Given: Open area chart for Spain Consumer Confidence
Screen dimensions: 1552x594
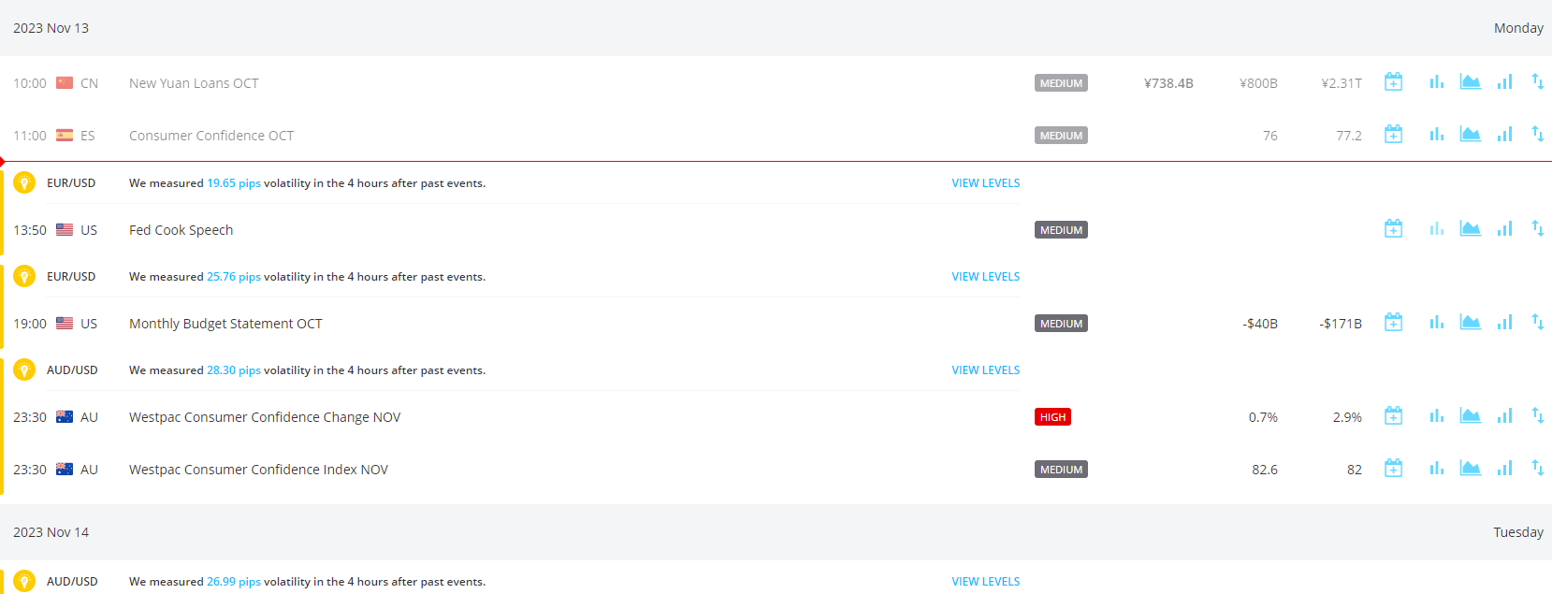Looking at the screenshot, I should click(1470, 135).
